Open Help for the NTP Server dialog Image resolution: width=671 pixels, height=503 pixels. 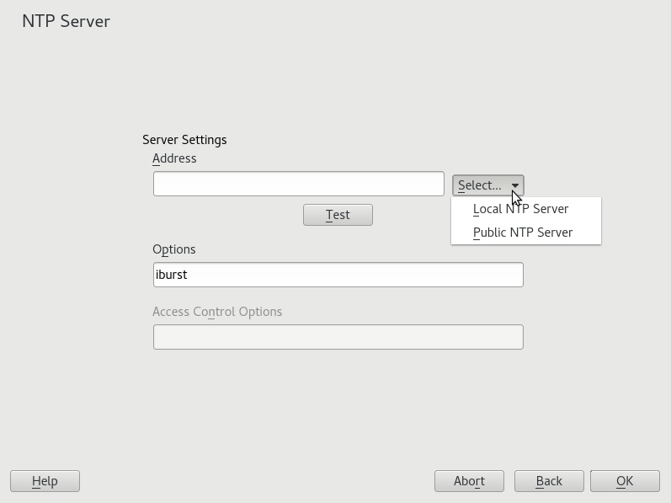pyautogui.click(x=45, y=481)
